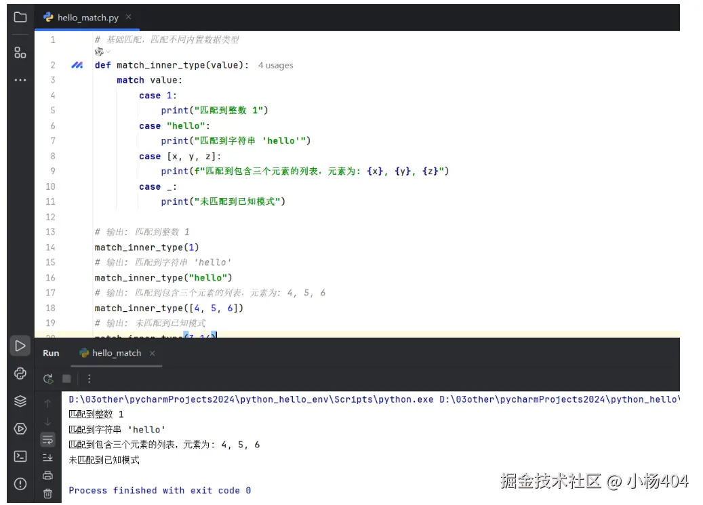This screenshot has width=703, height=505.
Task: Click the def match_inner_type function name
Action: (161, 66)
